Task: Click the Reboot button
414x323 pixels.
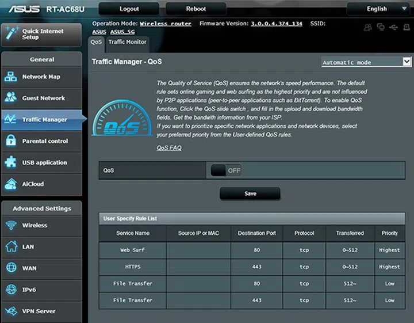Action: coord(195,9)
